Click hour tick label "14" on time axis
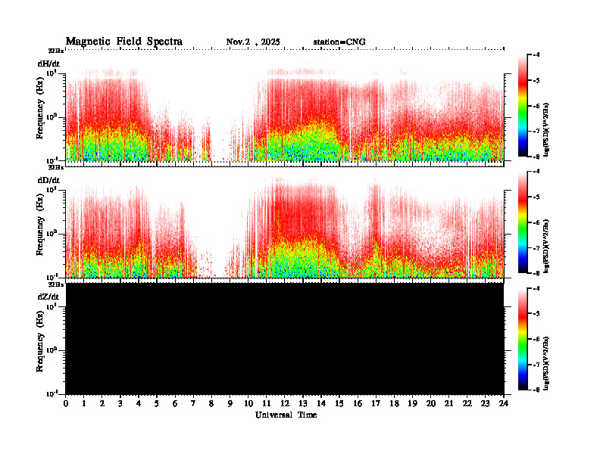 [x=321, y=404]
